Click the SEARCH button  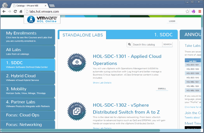coord(168,44)
